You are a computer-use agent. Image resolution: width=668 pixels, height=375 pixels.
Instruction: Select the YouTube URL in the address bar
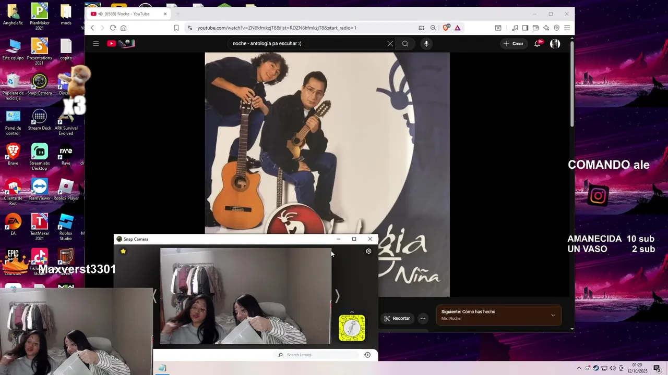point(277,28)
